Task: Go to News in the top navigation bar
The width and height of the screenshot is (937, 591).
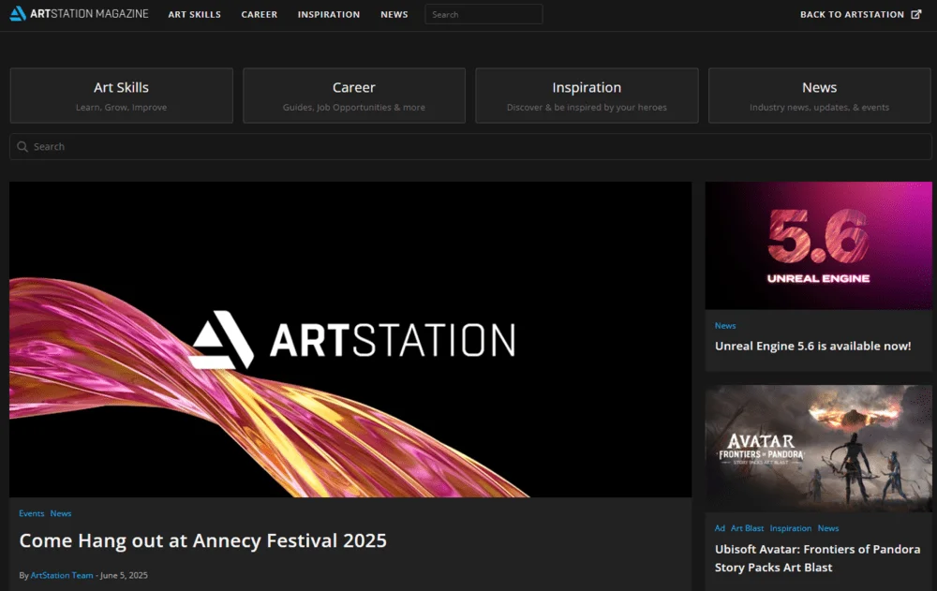Action: click(x=394, y=15)
